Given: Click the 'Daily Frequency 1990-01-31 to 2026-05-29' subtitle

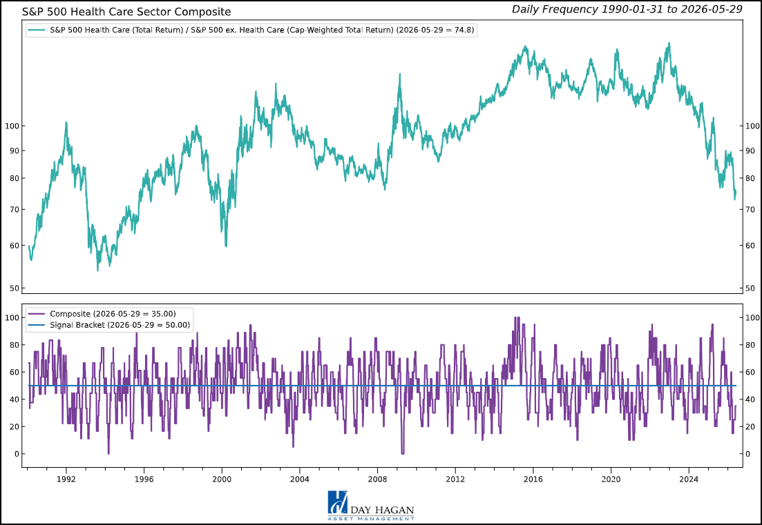Looking at the screenshot, I should click(x=627, y=9).
